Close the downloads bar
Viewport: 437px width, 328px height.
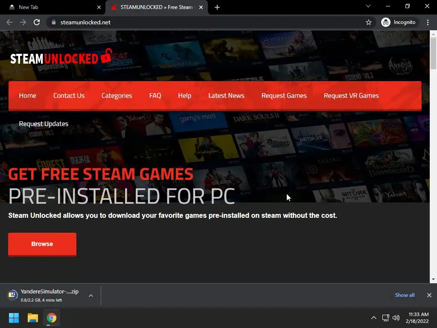tap(429, 295)
